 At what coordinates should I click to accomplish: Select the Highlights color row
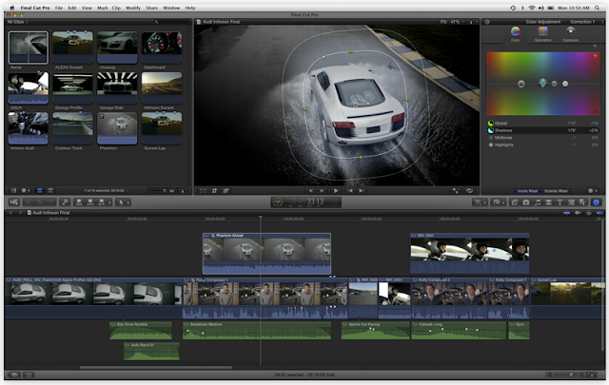[542, 144]
